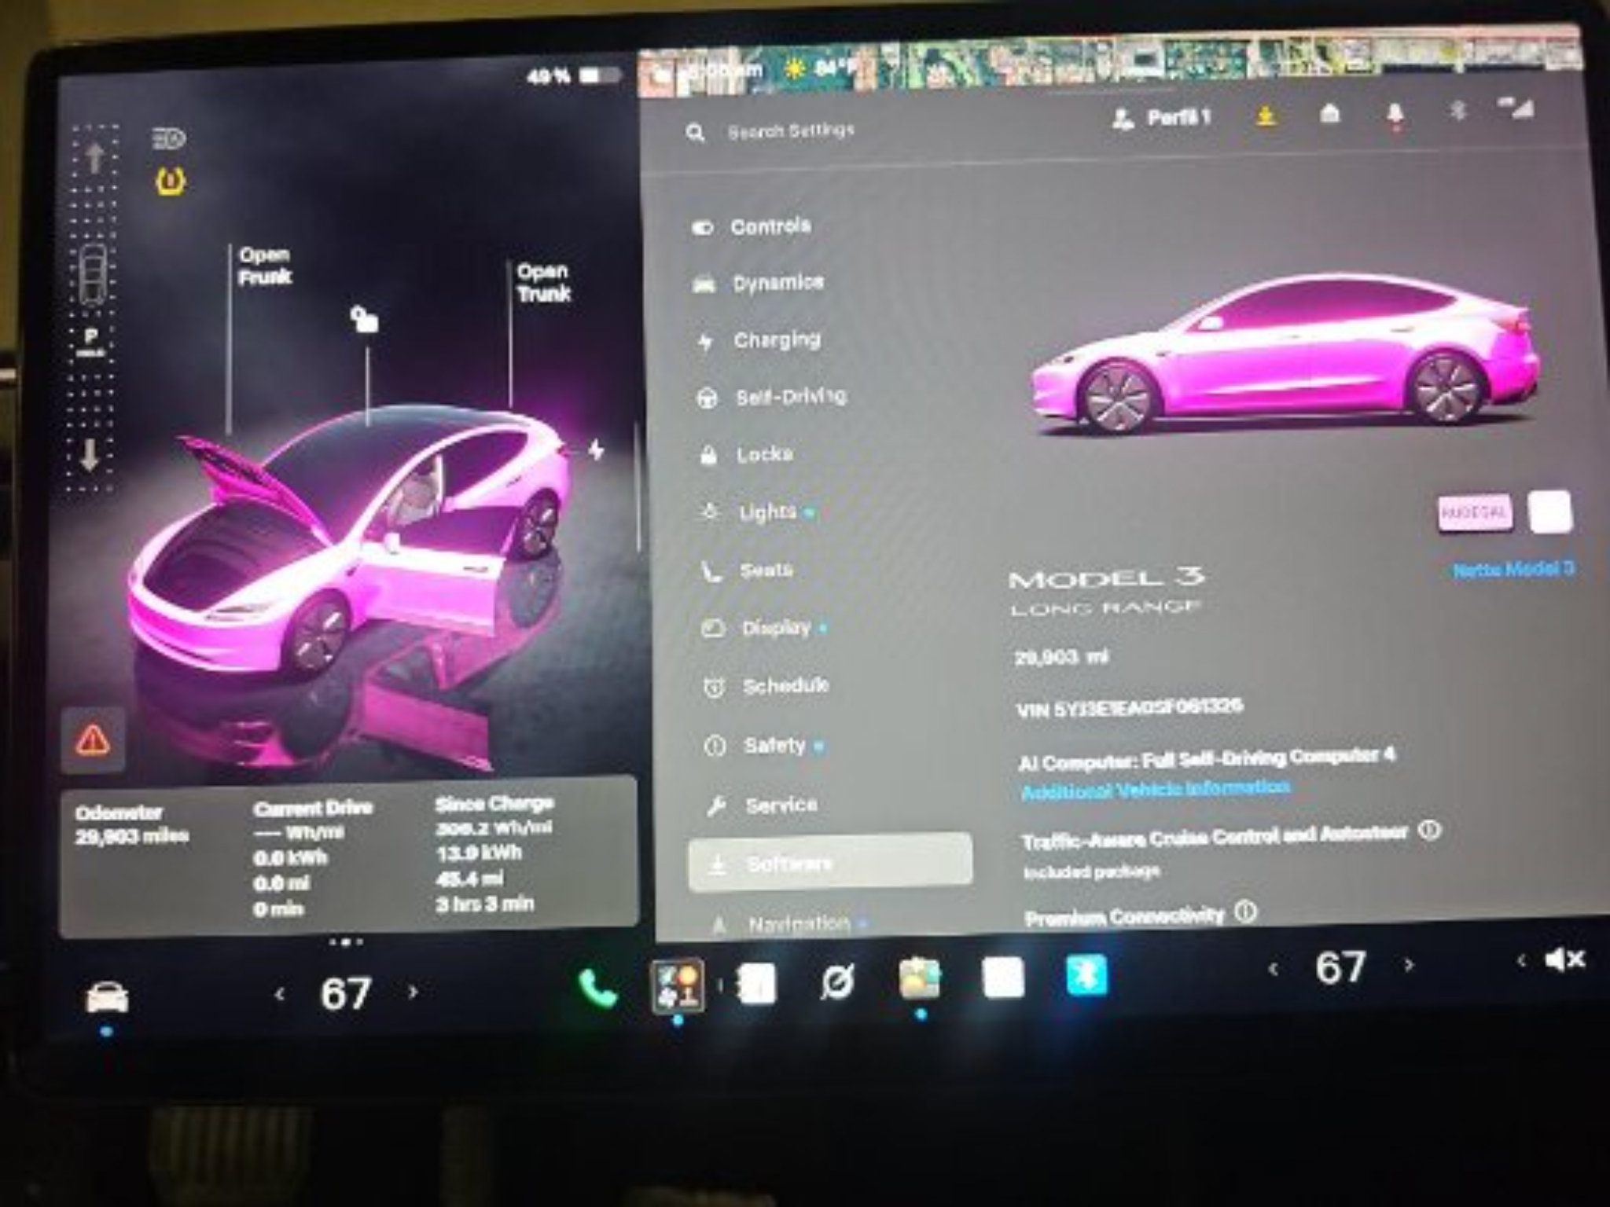The height and width of the screenshot is (1207, 1610).
Task: Tap the HomeLink garage icon
Action: click(1329, 115)
